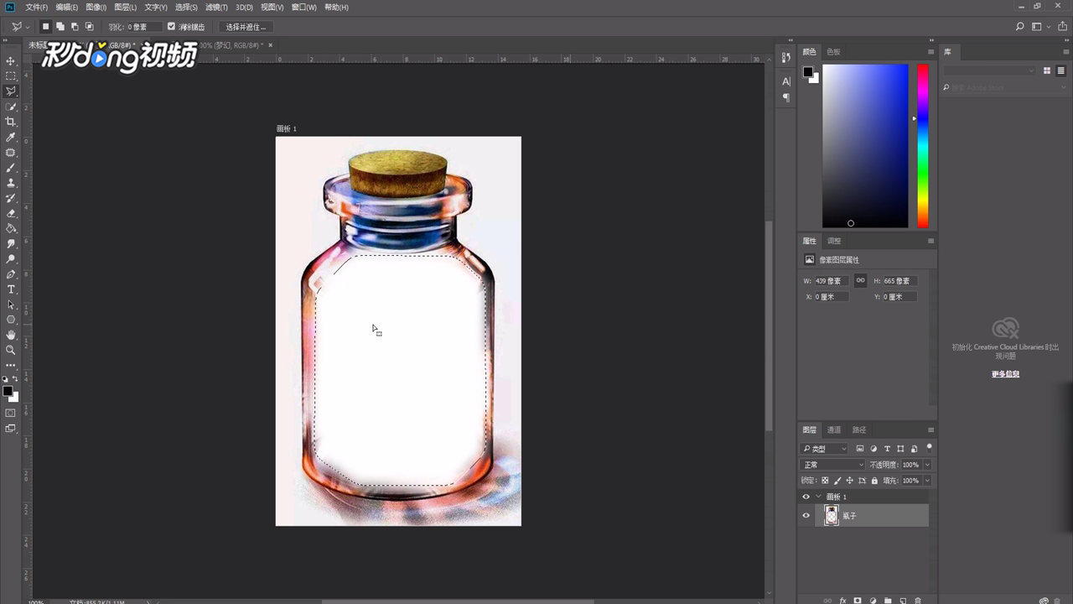Viewport: 1073px width, 604px height.
Task: Switch to the 通道 tab
Action: (834, 430)
